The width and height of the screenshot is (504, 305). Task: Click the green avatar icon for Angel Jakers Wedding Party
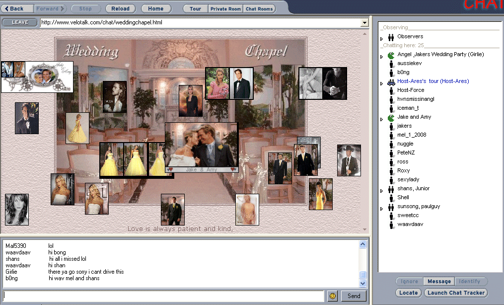point(391,55)
